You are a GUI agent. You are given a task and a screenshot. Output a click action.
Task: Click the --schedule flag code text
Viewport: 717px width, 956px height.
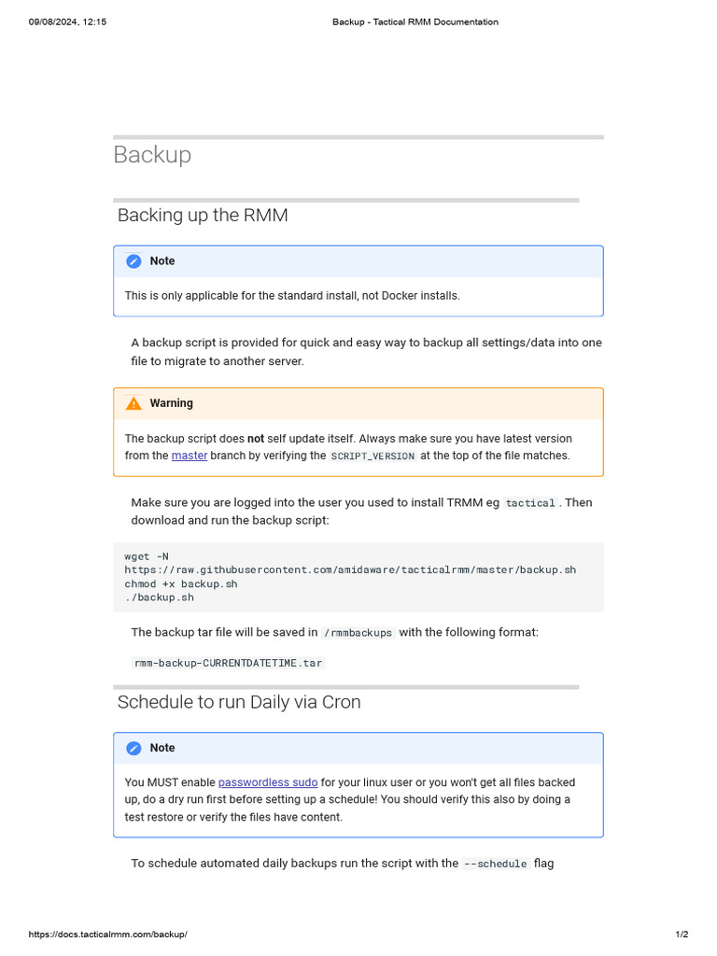coord(496,865)
